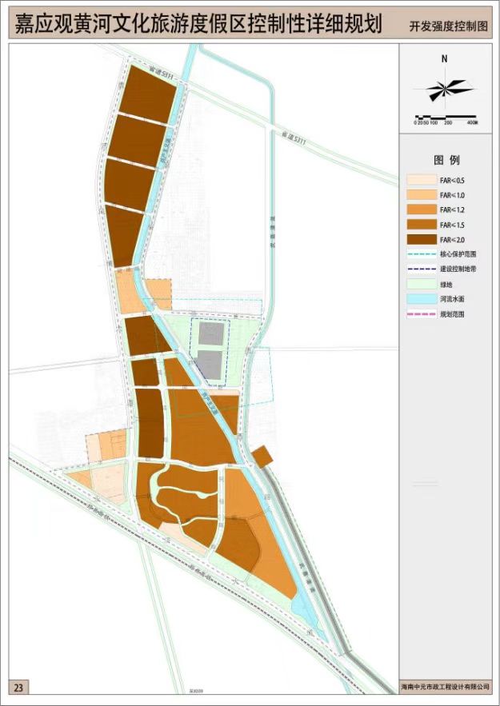Click the north arrow compass rose
Image resolution: width=500 pixels, height=706 pixels.
pyautogui.click(x=445, y=90)
